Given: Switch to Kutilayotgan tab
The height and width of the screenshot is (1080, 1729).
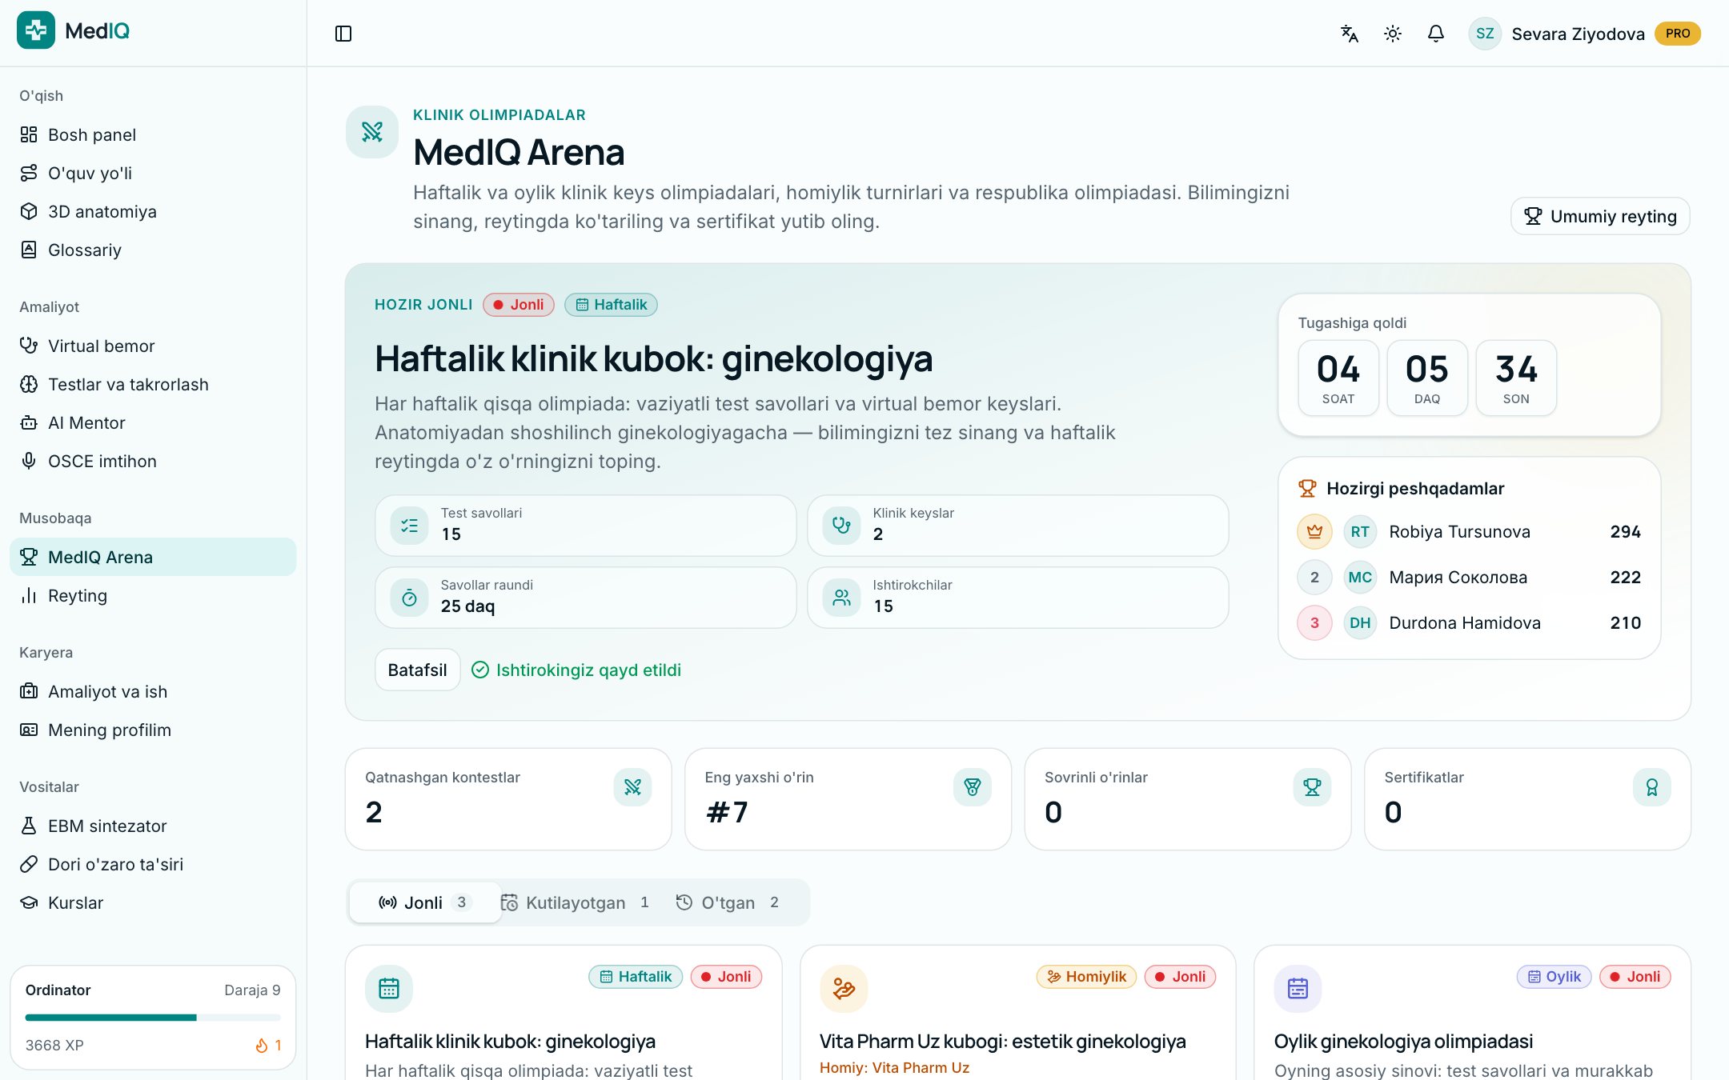Looking at the screenshot, I should [x=575, y=902].
